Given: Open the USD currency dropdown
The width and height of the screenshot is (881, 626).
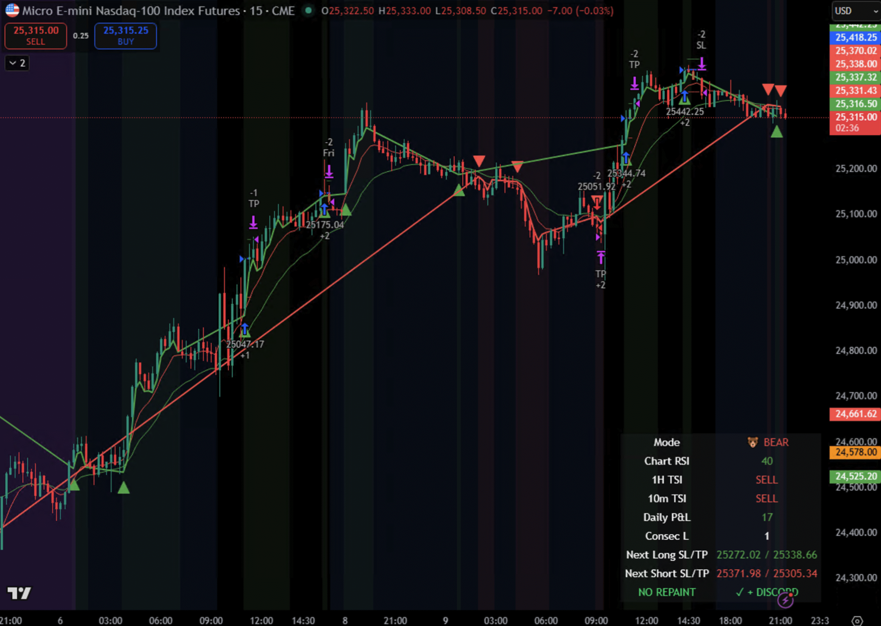Looking at the screenshot, I should point(856,11).
